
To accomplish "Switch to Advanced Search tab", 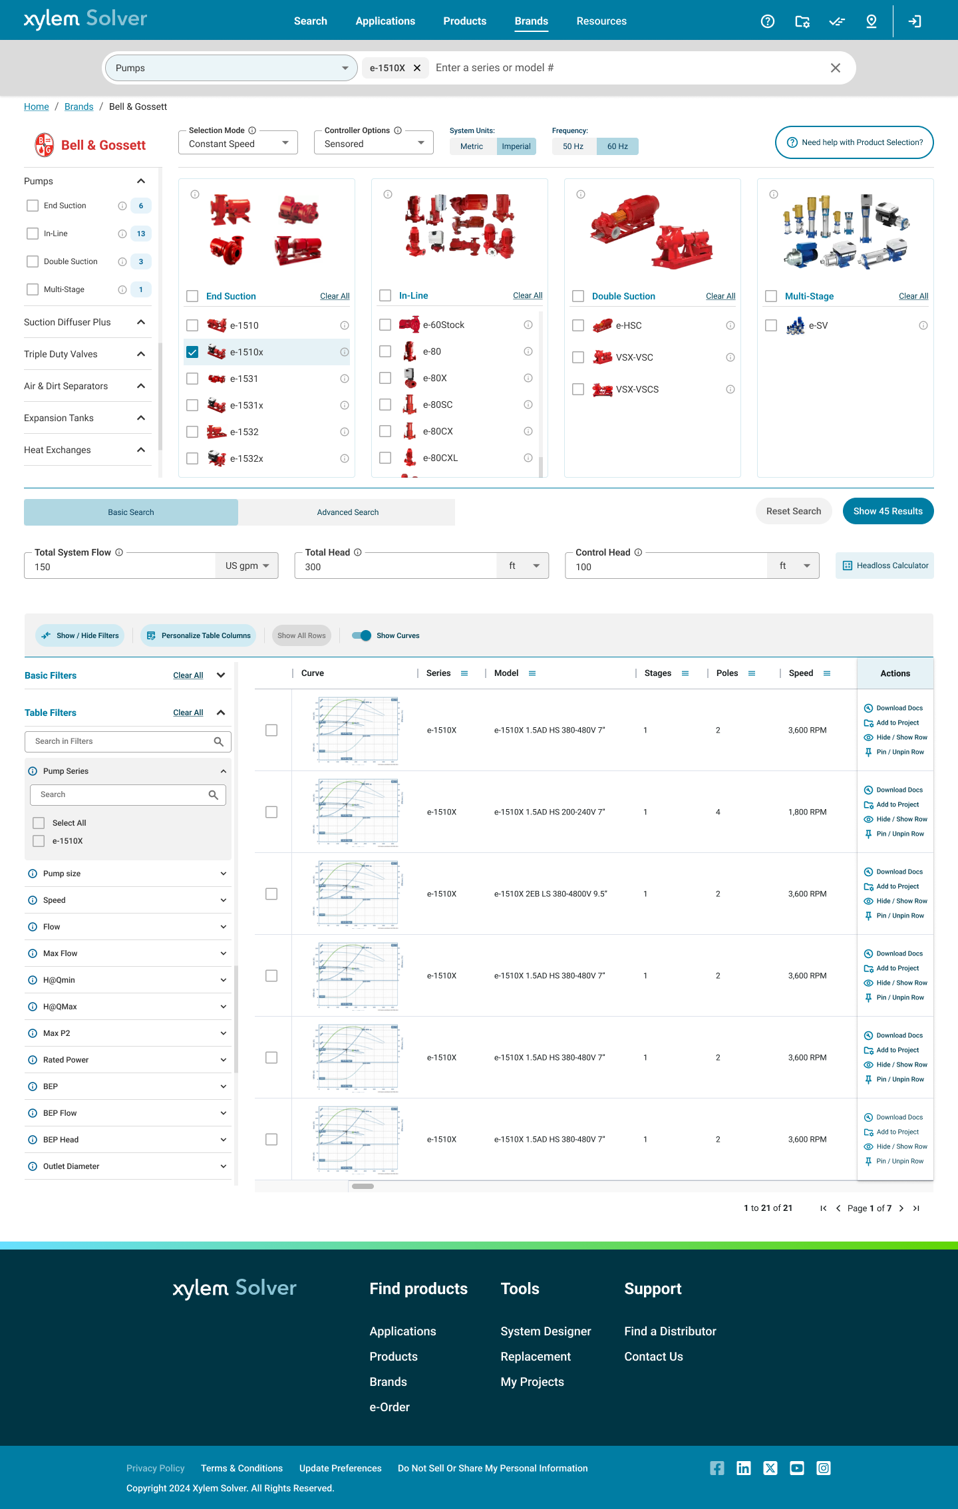I will pyautogui.click(x=347, y=512).
